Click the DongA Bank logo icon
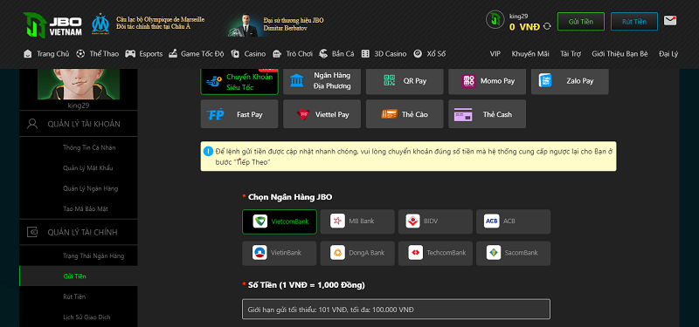This screenshot has width=699, height=327. [337, 253]
